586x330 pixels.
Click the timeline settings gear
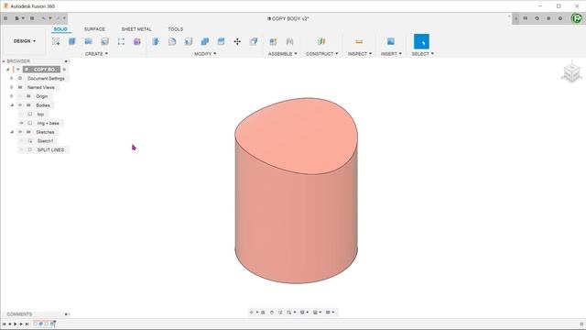tap(581, 324)
